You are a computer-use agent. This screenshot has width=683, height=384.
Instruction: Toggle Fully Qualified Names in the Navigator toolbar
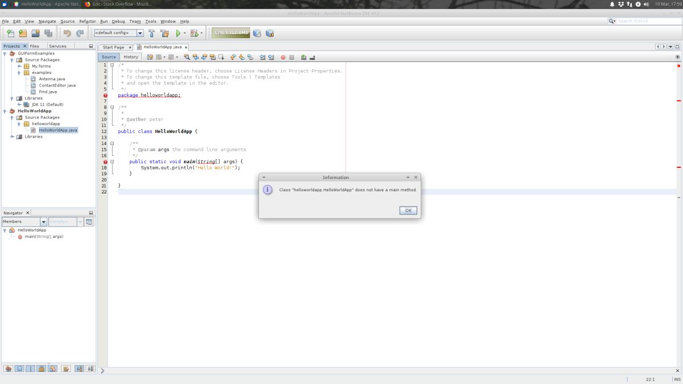(x=66, y=369)
